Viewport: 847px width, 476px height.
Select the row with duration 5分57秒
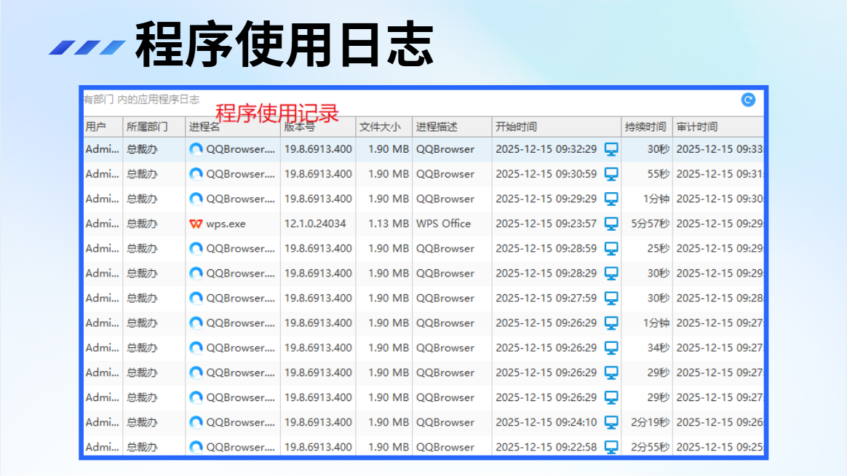tap(423, 223)
